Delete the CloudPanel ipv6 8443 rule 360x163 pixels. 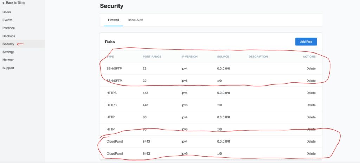[311, 153]
